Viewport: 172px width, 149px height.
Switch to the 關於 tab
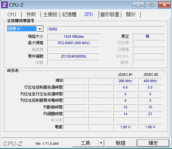point(131,15)
